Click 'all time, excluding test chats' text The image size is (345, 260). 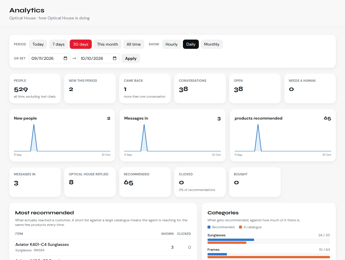coord(35,96)
